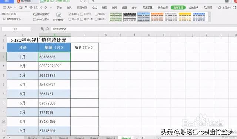Select the green Table Tools (表格工具) tab
Screen dimensions: 237x139
coord(178,7)
